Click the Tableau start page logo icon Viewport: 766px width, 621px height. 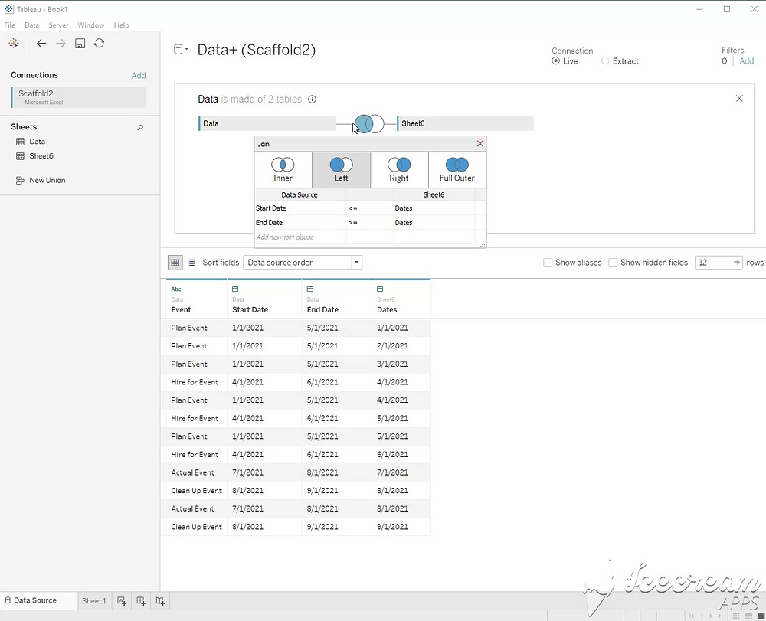[x=14, y=43]
